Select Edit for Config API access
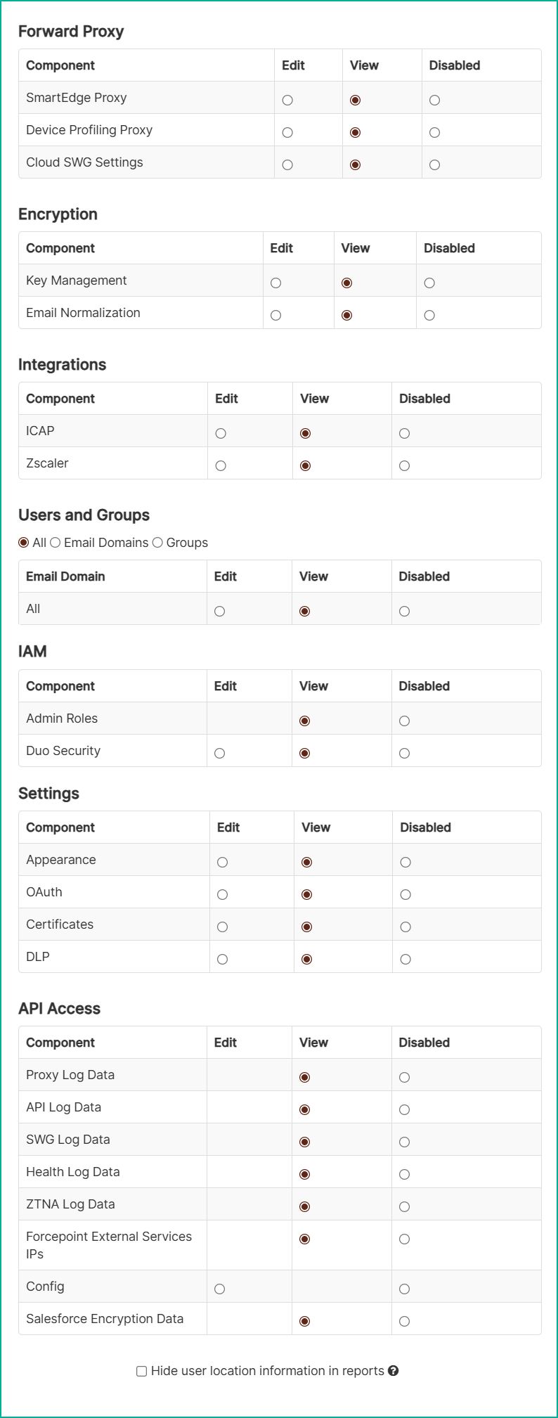This screenshot has width=558, height=1418. click(219, 1289)
